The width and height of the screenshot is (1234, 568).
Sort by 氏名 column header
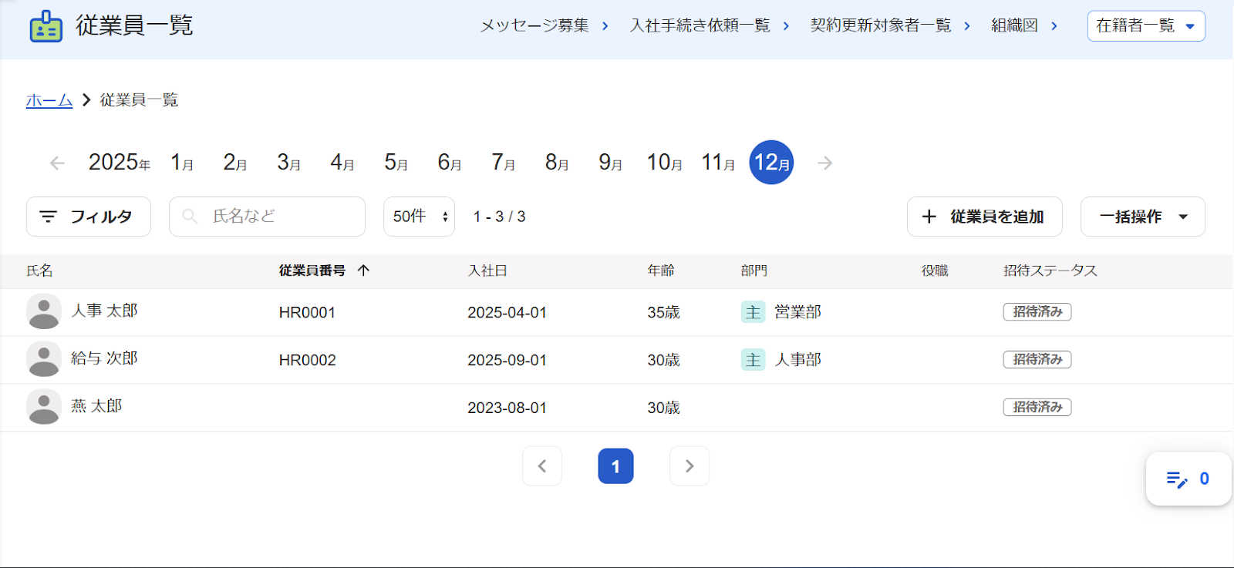[x=40, y=271]
